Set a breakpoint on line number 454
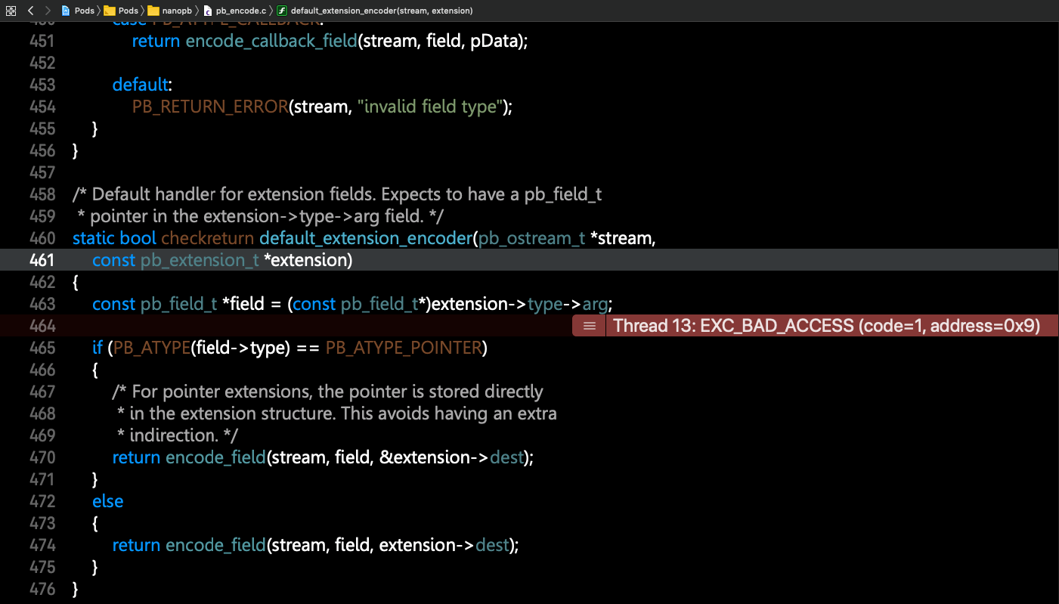Image resolution: width=1059 pixels, height=604 pixels. 43,107
